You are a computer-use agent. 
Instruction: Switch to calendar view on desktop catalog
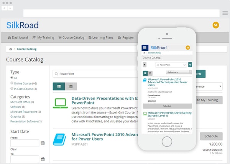(x=71, y=86)
